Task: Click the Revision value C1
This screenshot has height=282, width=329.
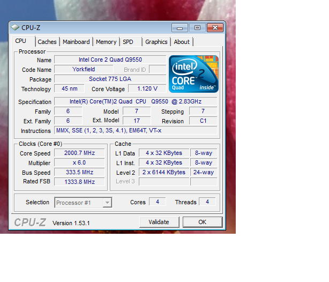Action: click(x=203, y=121)
